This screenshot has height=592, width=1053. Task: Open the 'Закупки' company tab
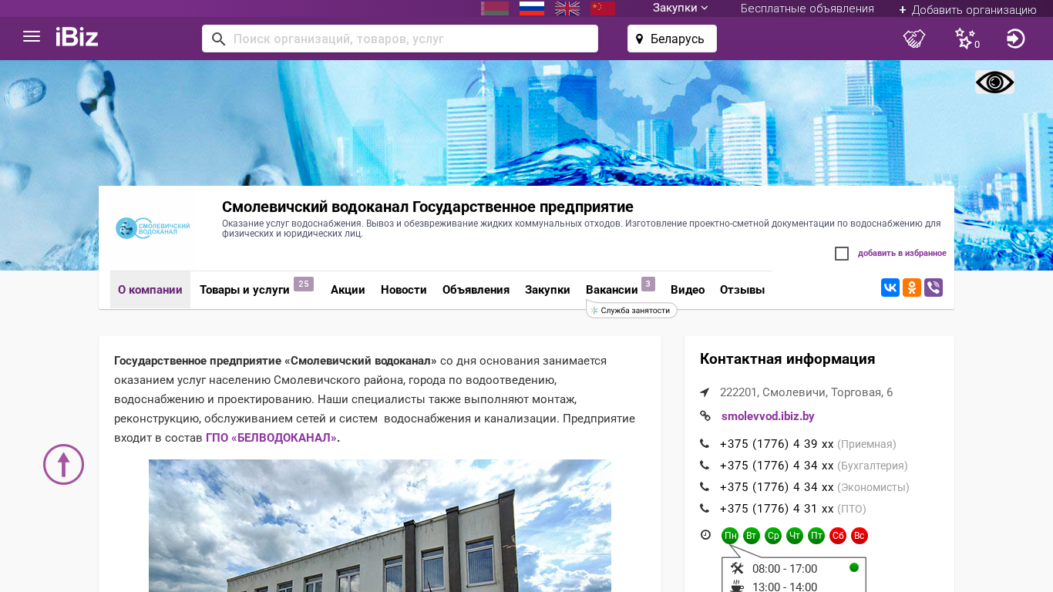coord(547,290)
